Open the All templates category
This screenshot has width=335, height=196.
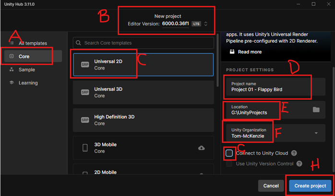pos(33,43)
